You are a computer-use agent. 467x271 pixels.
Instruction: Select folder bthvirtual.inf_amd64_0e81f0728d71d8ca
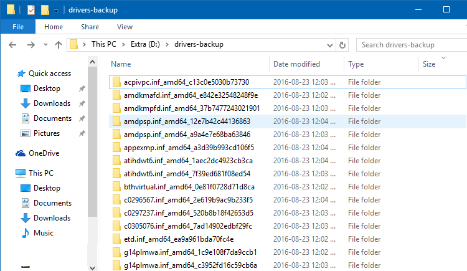[288, 187]
